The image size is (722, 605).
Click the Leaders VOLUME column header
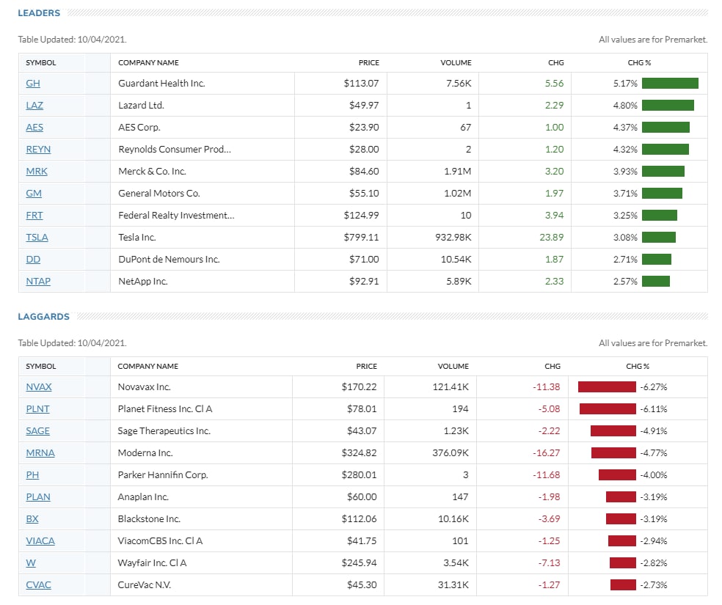456,62
